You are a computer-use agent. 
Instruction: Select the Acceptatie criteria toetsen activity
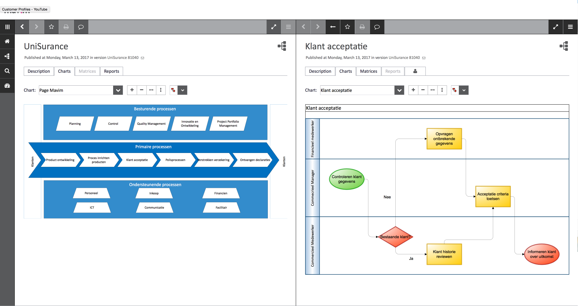493,196
